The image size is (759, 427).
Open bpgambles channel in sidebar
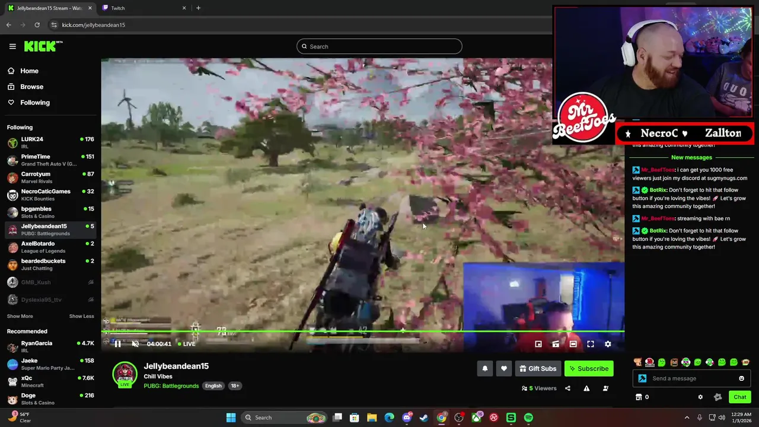pos(50,212)
